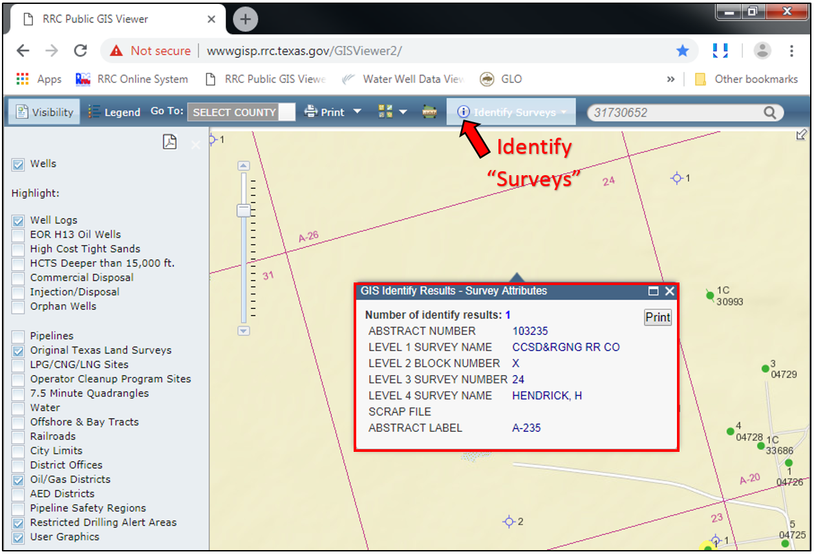Close the Survey Attributes popup
This screenshot has width=814, height=554.
(670, 292)
